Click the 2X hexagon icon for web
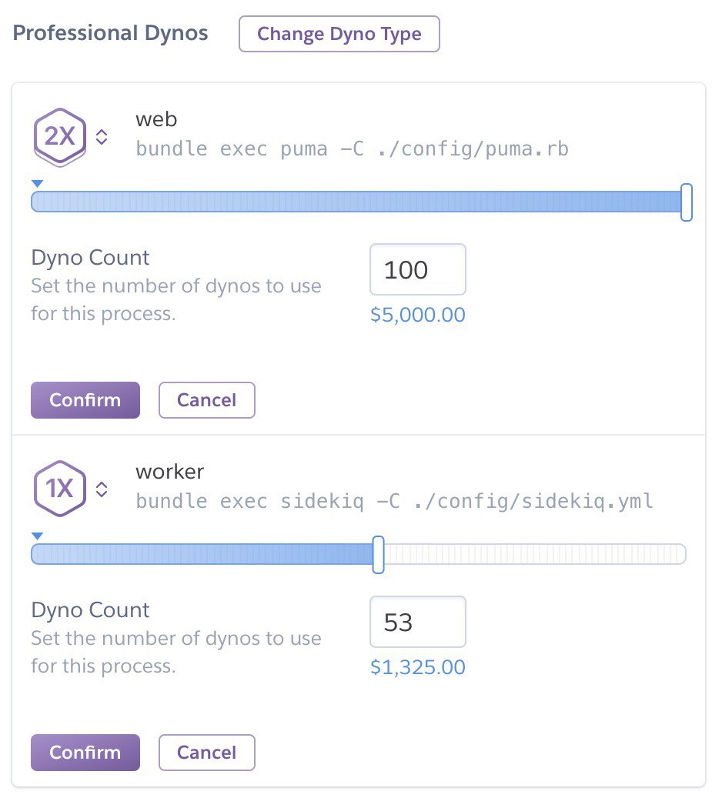 tap(59, 137)
